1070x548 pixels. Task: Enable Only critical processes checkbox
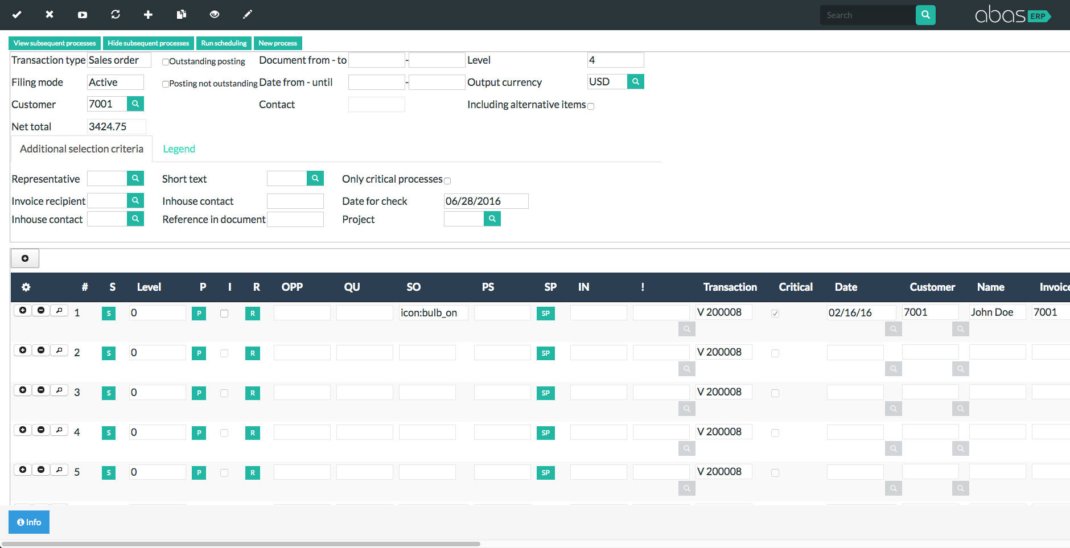pos(447,180)
